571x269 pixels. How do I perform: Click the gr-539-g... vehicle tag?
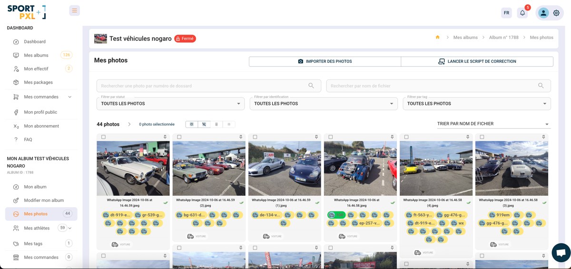click(149, 215)
